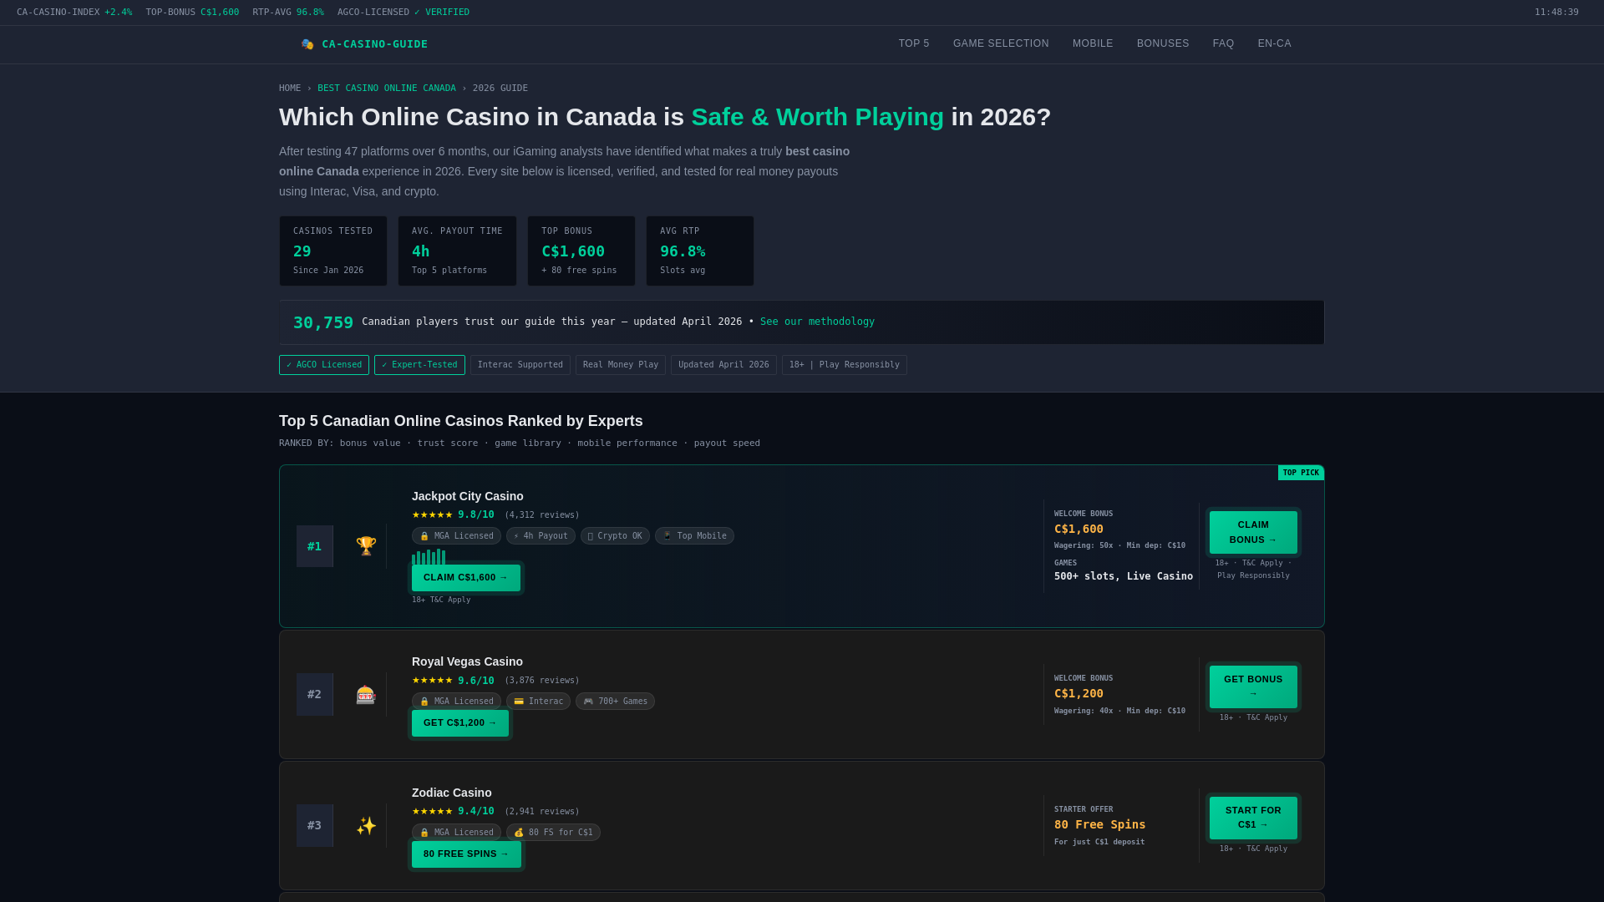1604x902 pixels.
Task: Click the Best Casino Online Canada breadcrumb
Action: coord(387,89)
